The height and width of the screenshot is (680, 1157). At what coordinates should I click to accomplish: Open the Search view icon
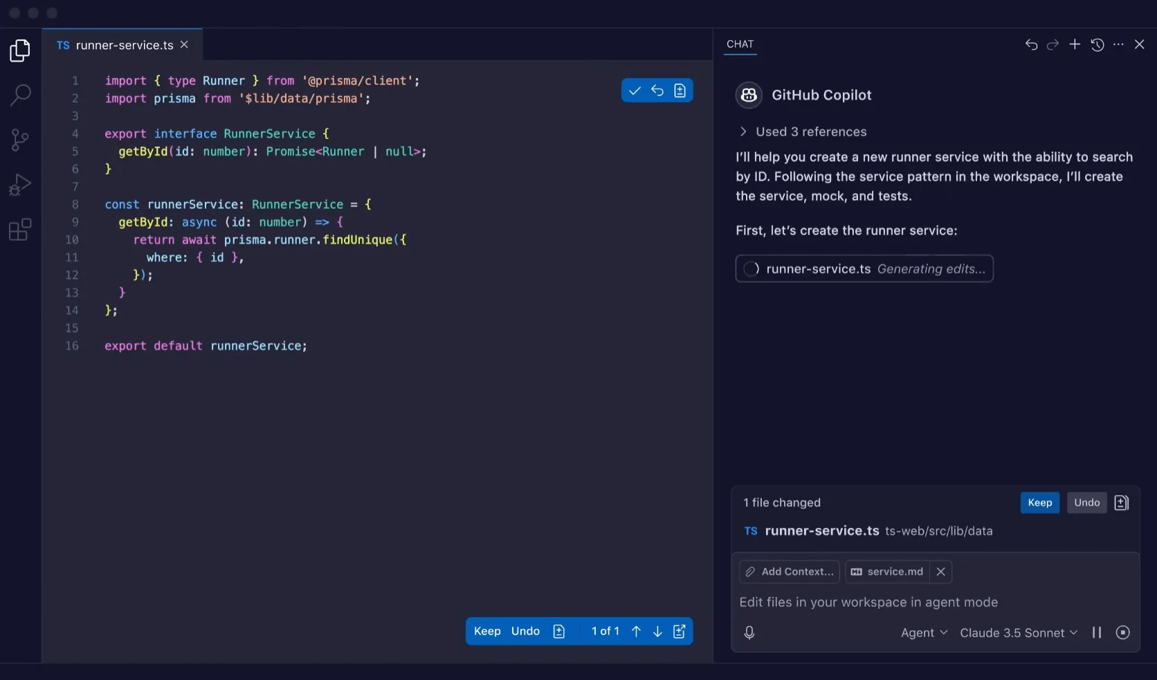(x=20, y=95)
